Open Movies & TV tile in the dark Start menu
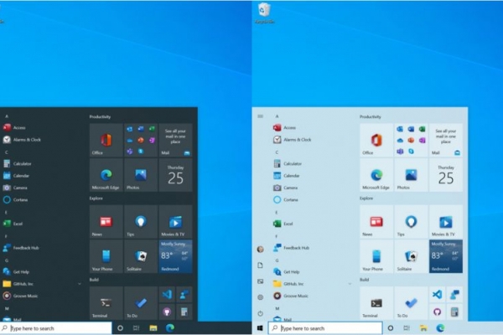 tap(175, 221)
